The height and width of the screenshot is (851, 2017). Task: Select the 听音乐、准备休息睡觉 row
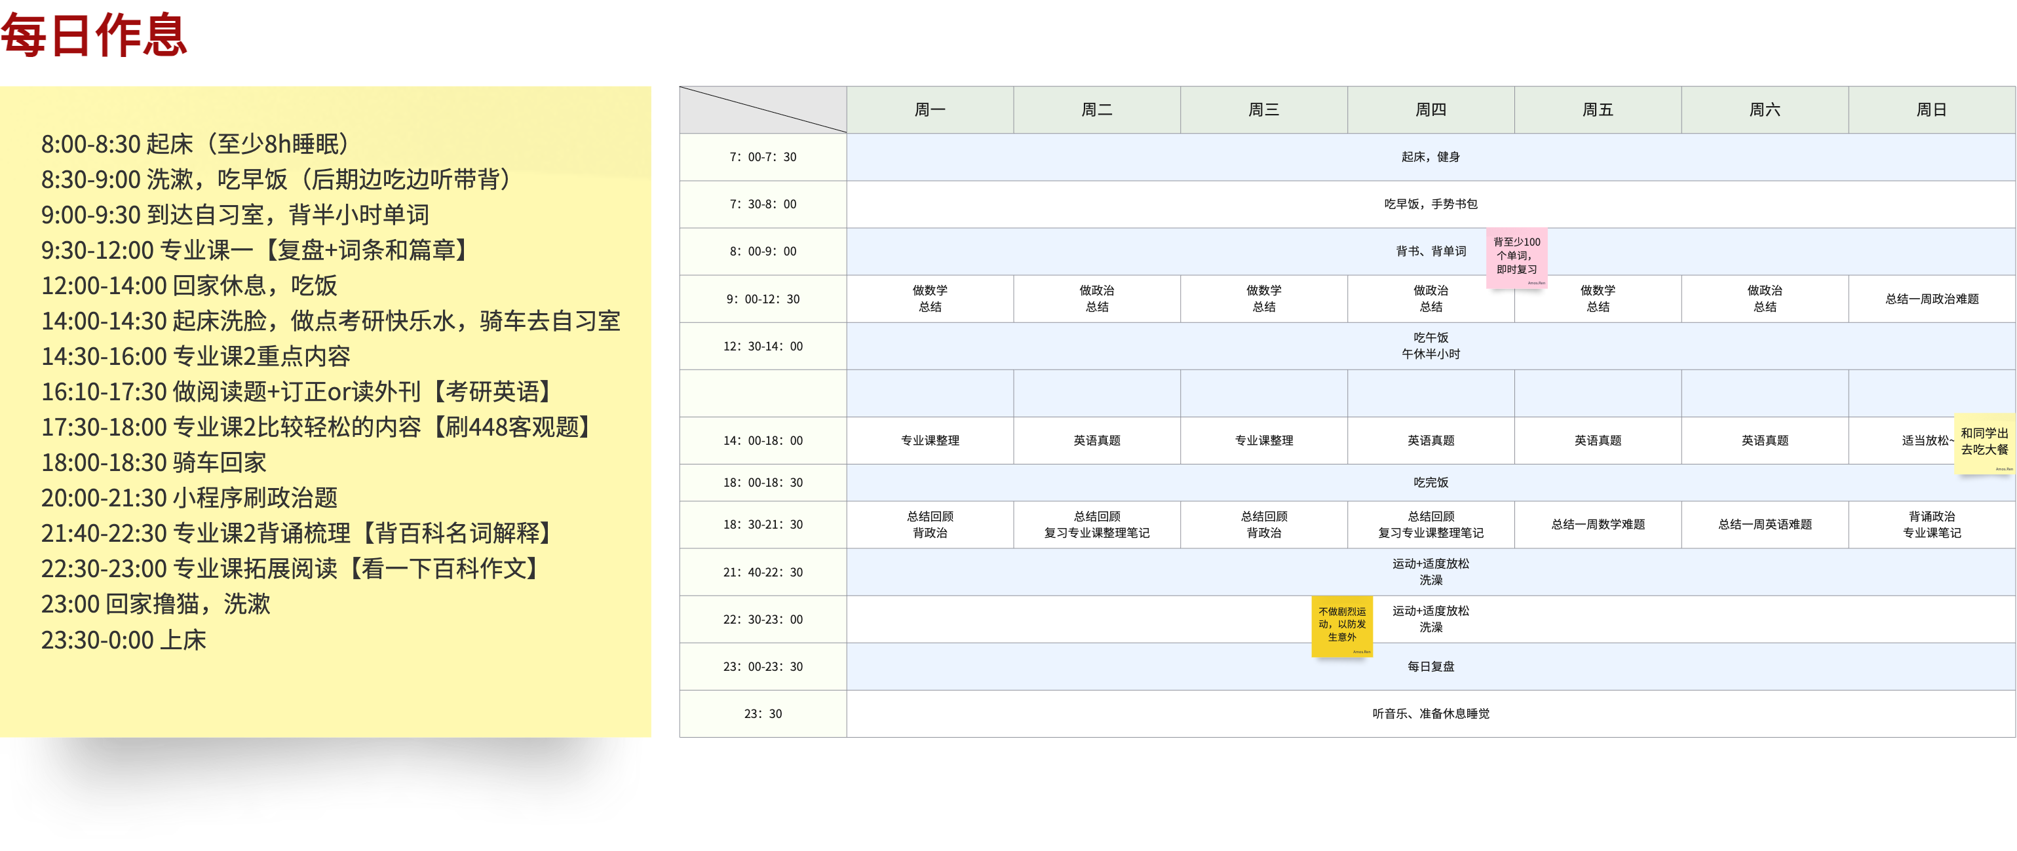pos(1431,713)
